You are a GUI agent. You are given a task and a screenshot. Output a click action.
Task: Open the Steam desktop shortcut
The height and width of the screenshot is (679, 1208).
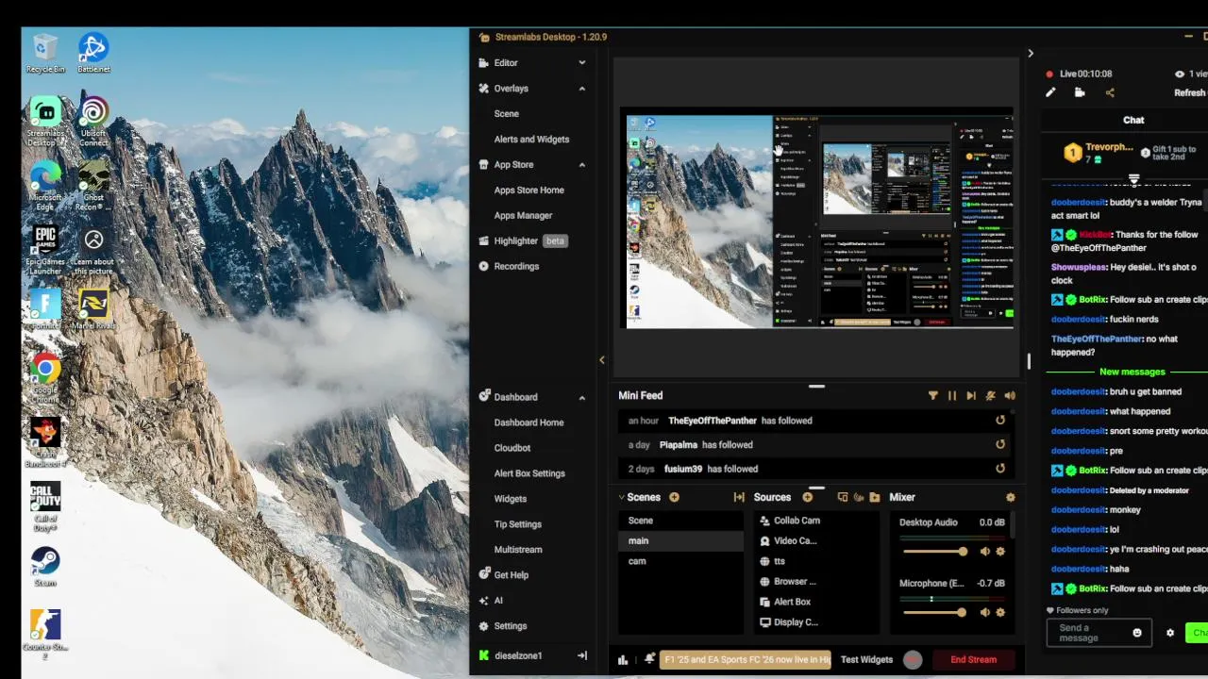tap(45, 567)
